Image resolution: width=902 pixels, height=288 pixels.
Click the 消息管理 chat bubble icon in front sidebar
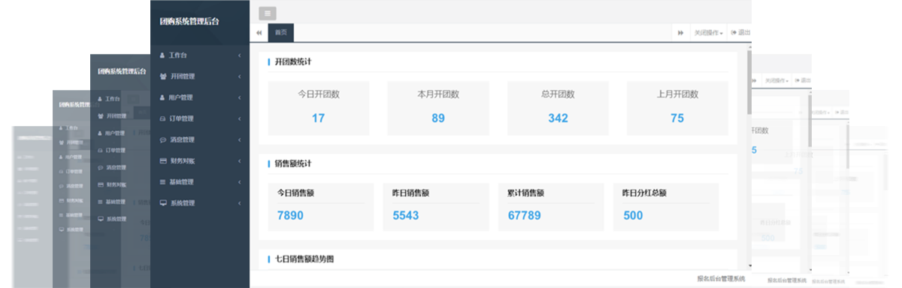pyautogui.click(x=163, y=139)
